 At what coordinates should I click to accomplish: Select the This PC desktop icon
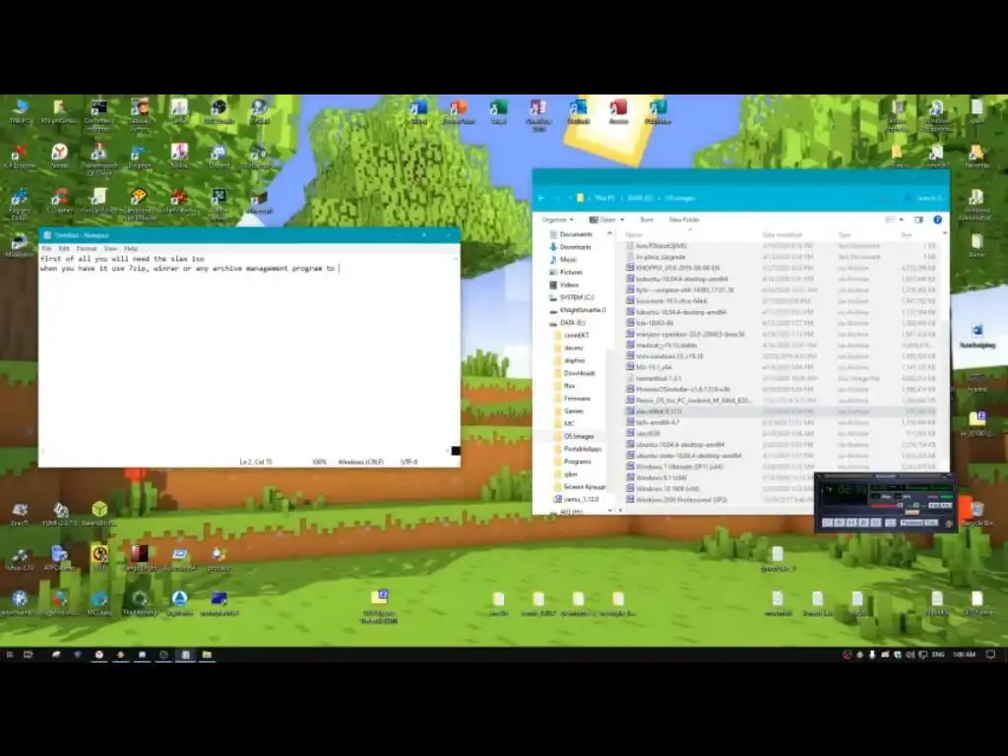click(20, 110)
